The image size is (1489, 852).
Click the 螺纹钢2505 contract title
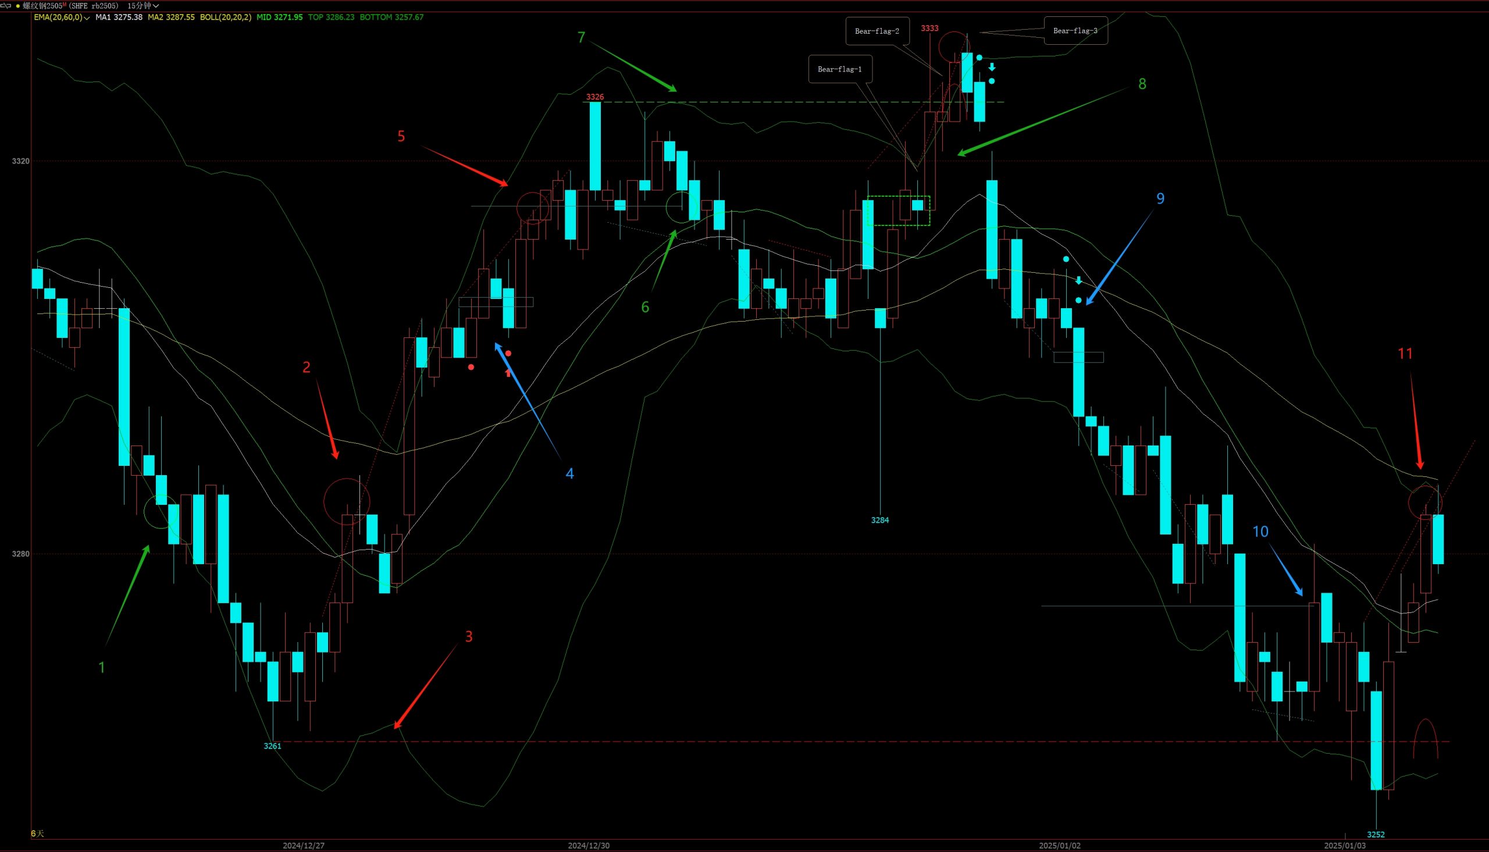[x=43, y=6]
